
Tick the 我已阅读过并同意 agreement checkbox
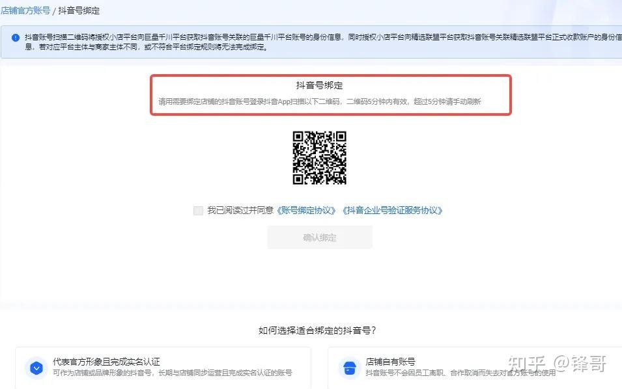198,210
